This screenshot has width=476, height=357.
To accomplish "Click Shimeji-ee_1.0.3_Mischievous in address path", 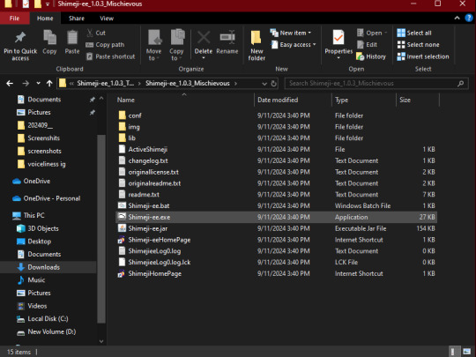I will pyautogui.click(x=187, y=83).
